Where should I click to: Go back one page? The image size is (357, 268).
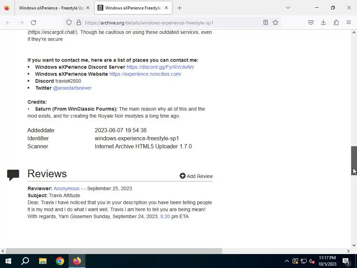(x=8, y=23)
